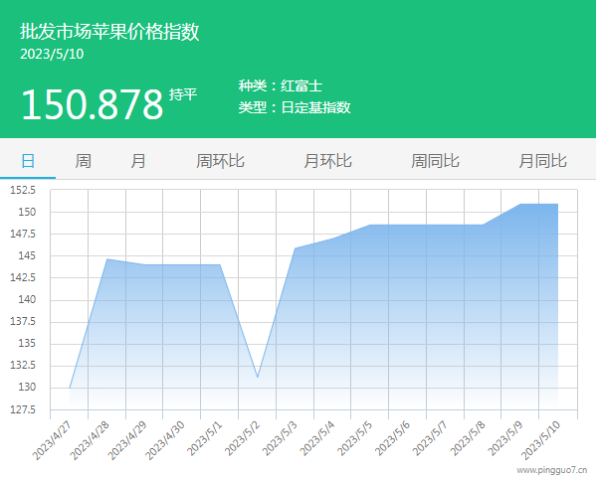Click the x-axis date 2023/5/10 label
Screen dimensions: 596x481
(541, 440)
